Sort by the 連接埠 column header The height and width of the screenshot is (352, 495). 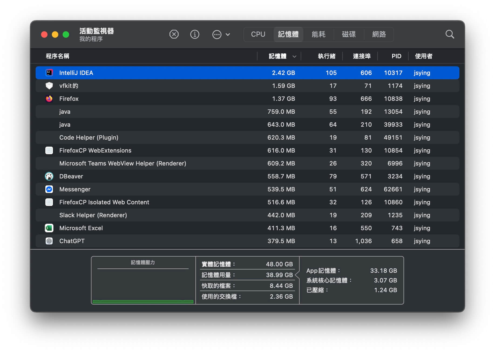362,56
